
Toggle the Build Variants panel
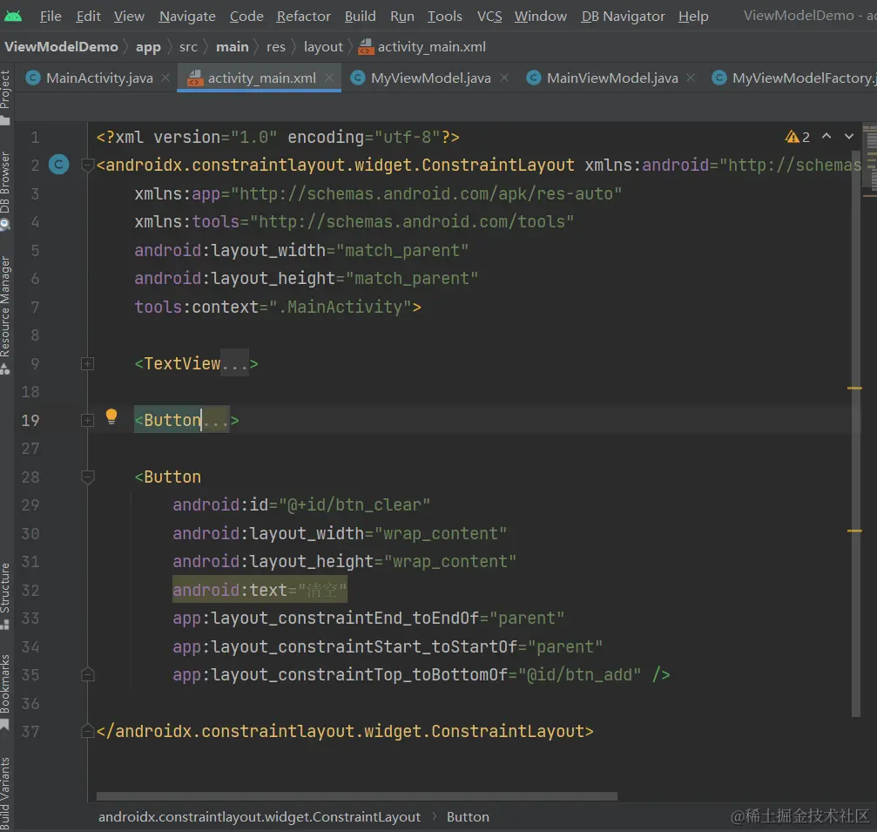[x=6, y=791]
